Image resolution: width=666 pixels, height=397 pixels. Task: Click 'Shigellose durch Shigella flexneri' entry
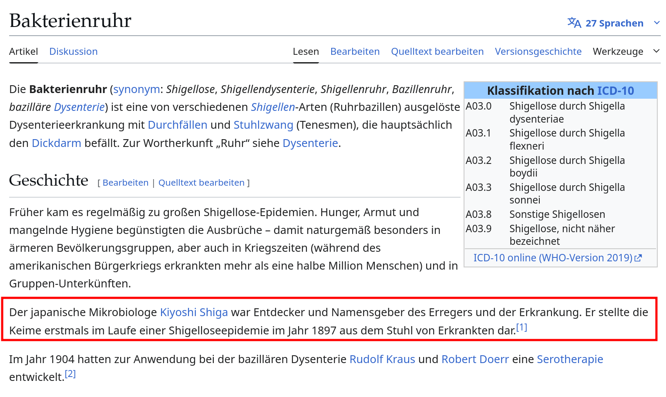click(567, 140)
